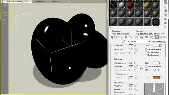The width and height of the screenshot is (169, 95).
Task: Toggle checkered Background icon in side toolbar
Action: click(165, 3)
